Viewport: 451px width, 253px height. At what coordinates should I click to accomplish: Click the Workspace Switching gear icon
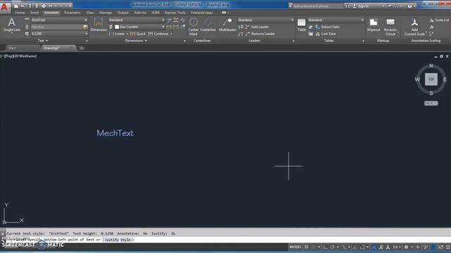click(x=406, y=247)
